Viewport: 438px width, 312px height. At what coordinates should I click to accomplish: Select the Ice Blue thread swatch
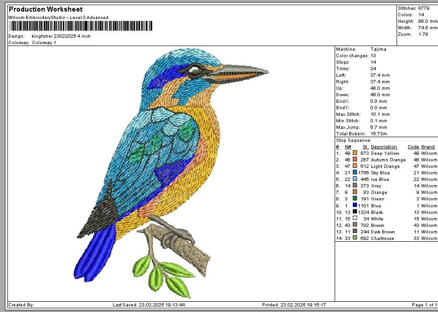[355, 179]
